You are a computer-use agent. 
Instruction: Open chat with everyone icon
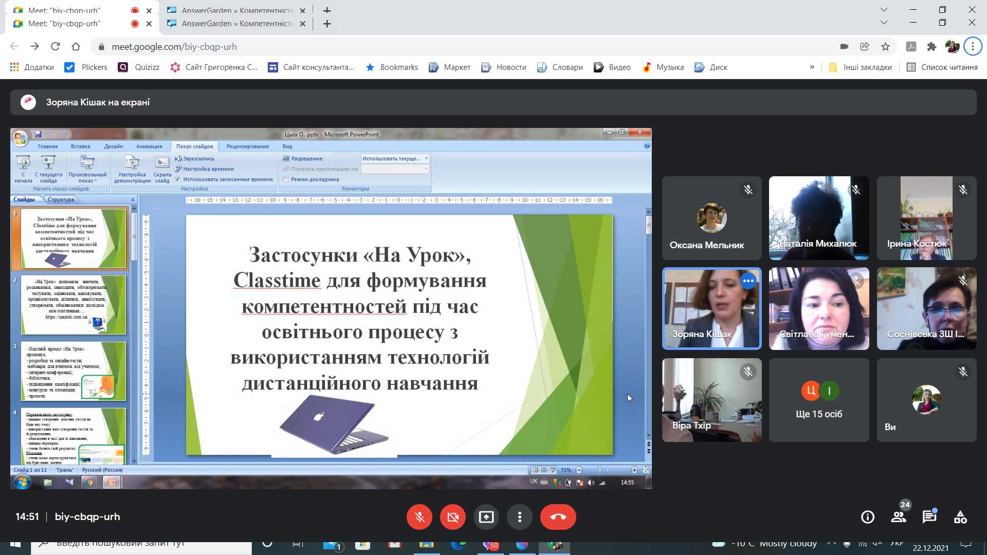point(929,517)
